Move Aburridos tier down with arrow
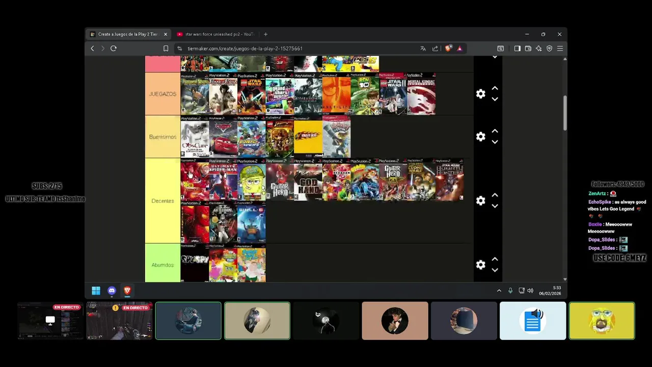The height and width of the screenshot is (367, 652). pos(495,270)
